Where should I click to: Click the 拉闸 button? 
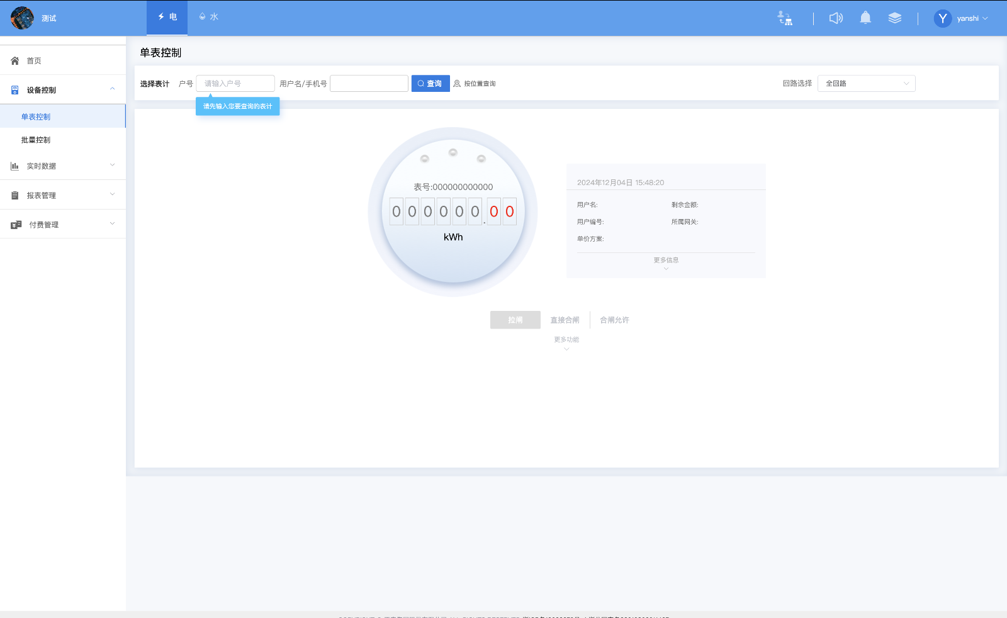point(515,320)
